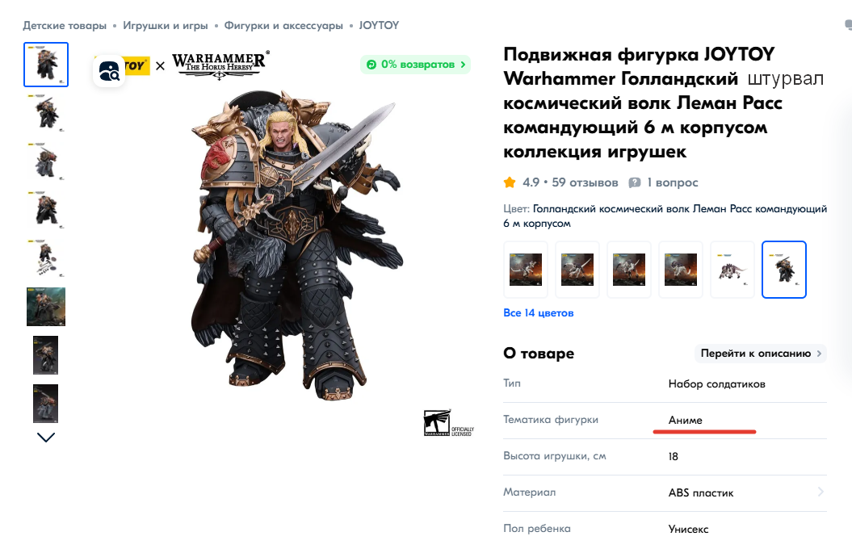The image size is (852, 553).
Task: Click the orange rating star icon
Action: pos(510,182)
